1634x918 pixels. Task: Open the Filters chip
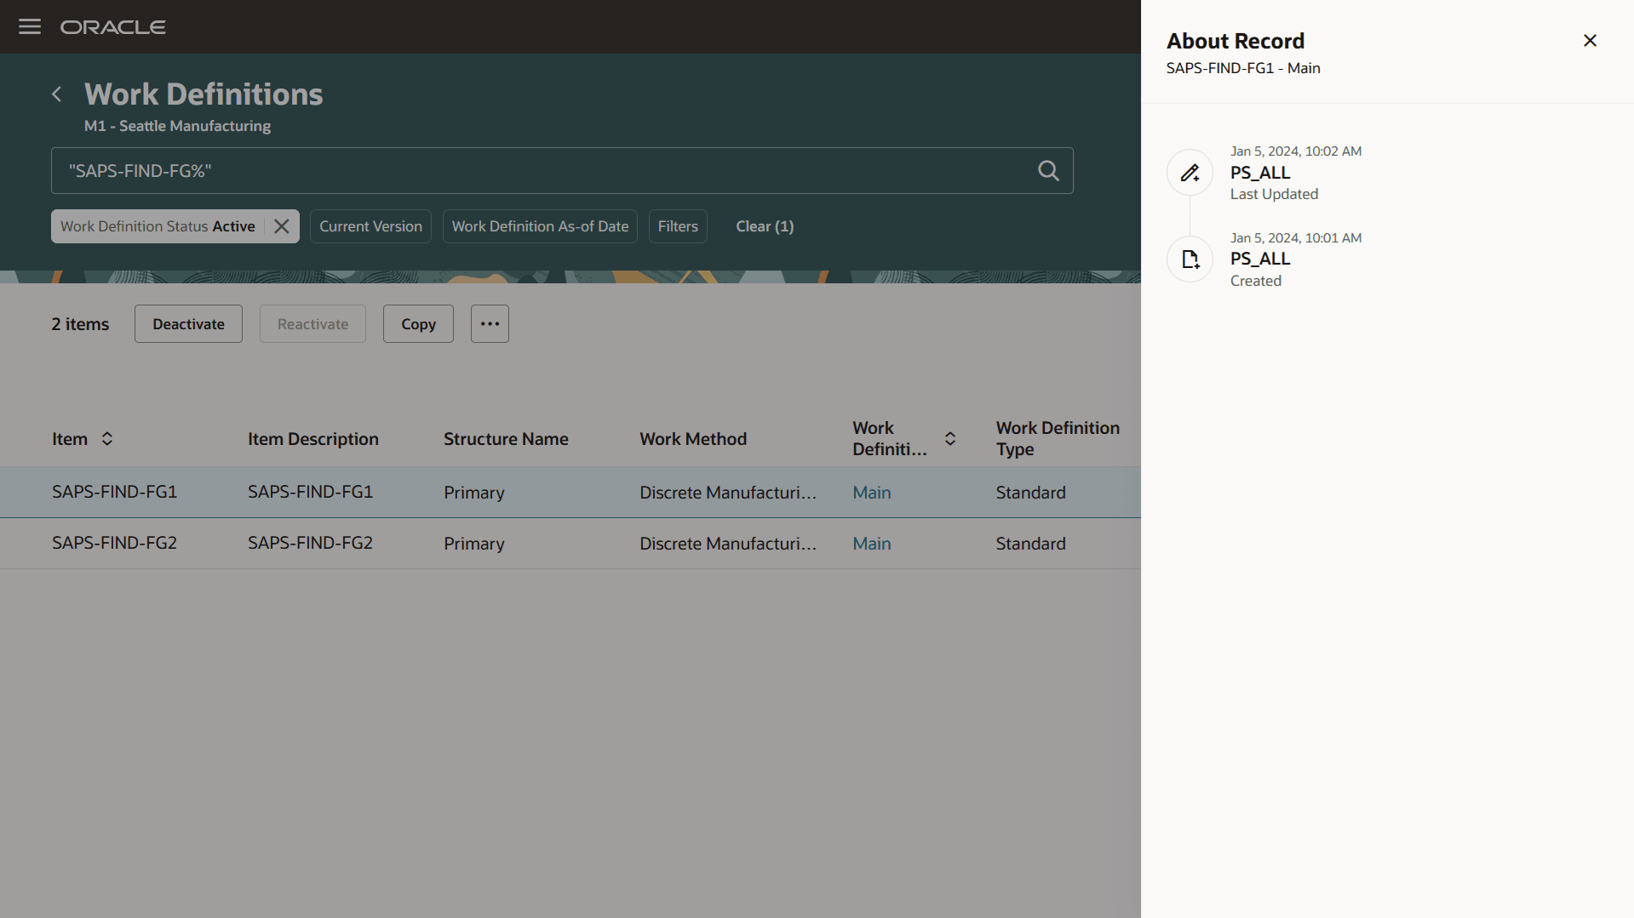678,226
